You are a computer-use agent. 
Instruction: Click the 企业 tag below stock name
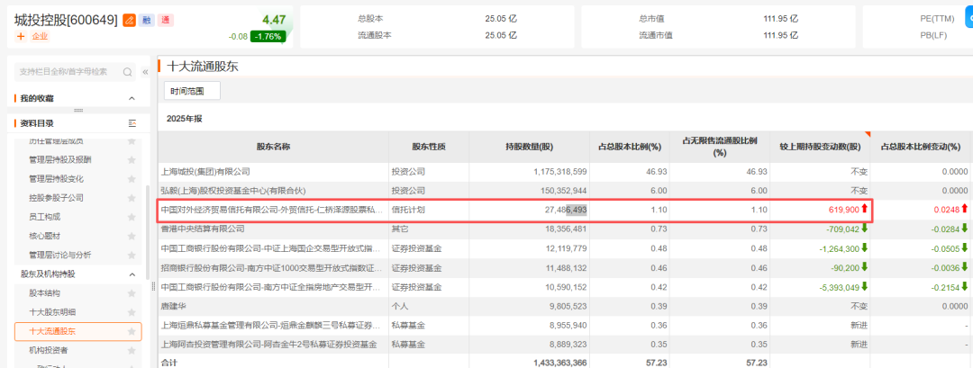(x=40, y=37)
